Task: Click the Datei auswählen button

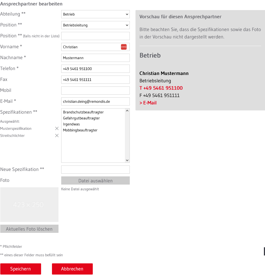Action: (x=95, y=180)
